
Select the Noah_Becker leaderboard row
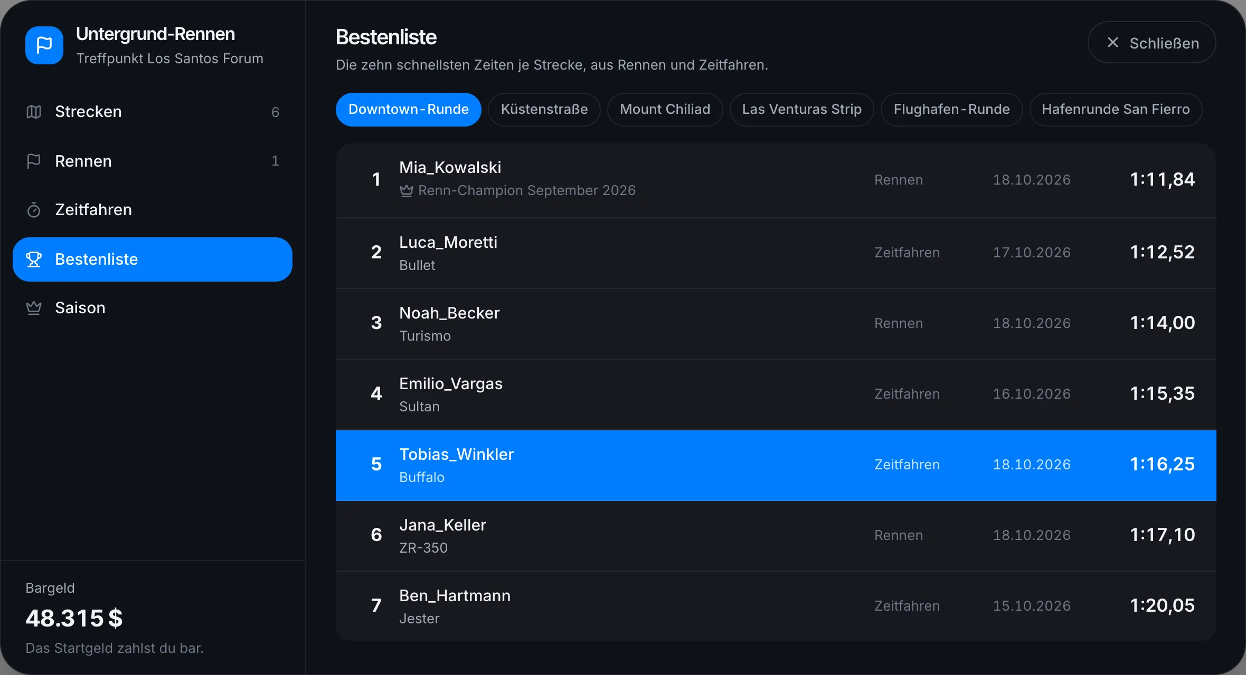tap(776, 324)
